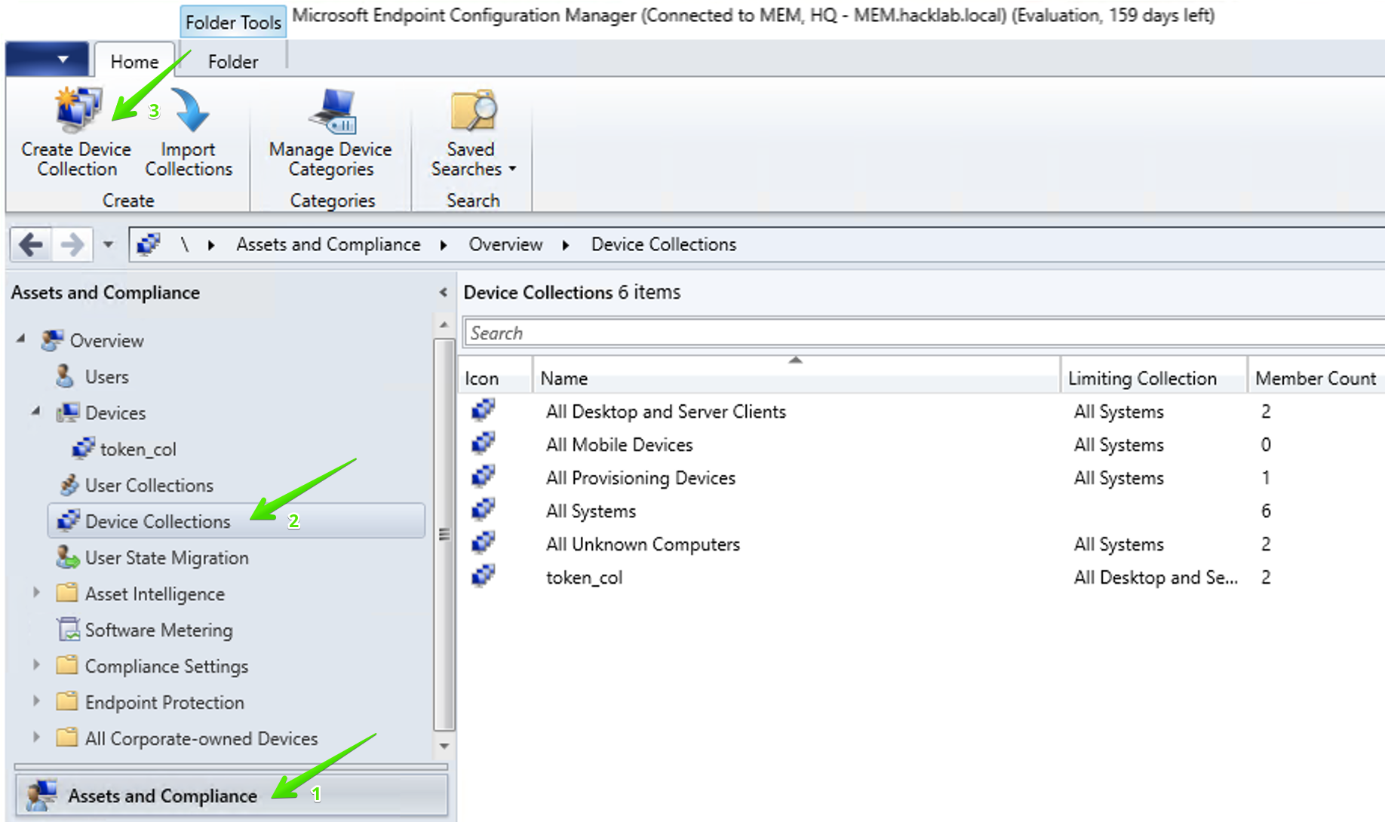Collapse the Devices tree node
Image resolution: width=1385 pixels, height=822 pixels.
[x=35, y=412]
